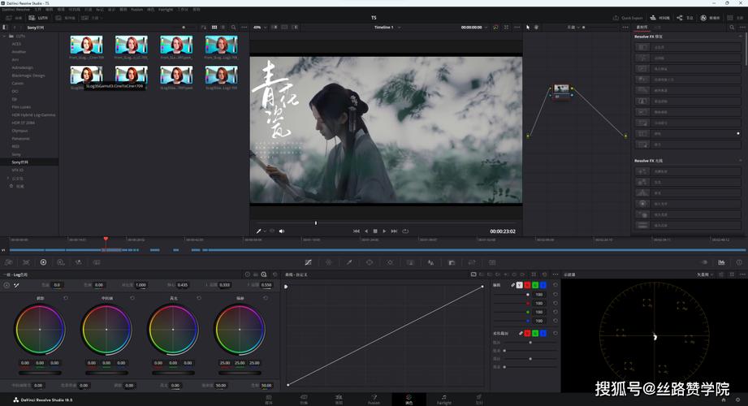Click the auto balance button in wheels
The width and height of the screenshot is (748, 406).
pos(6,285)
